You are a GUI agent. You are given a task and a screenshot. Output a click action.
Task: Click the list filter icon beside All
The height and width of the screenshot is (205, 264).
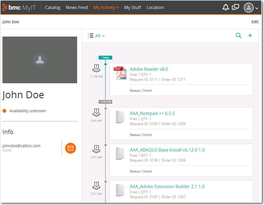90,35
